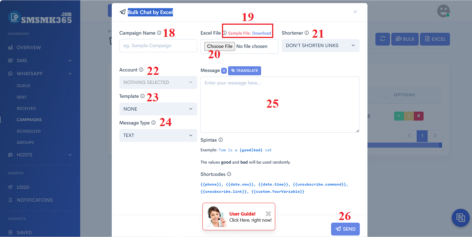Viewport: 472px width, 237px height.
Task: Click the Campaign Name info icon
Action: pos(159,33)
